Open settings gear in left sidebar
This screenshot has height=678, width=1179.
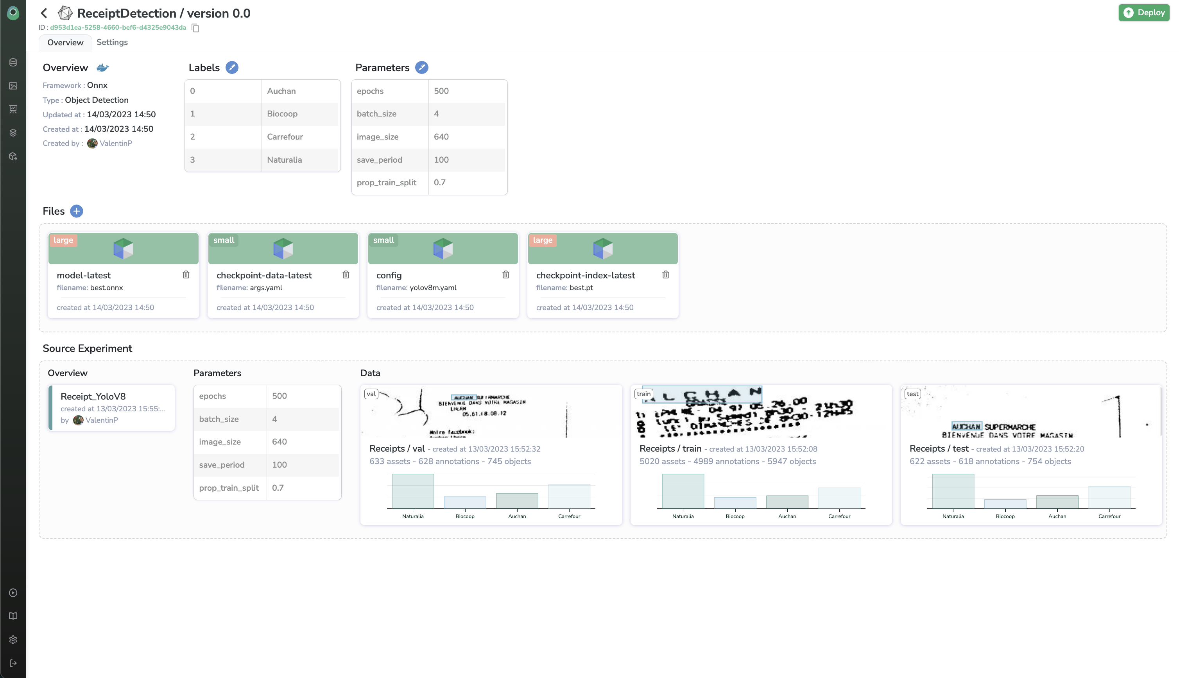click(13, 639)
